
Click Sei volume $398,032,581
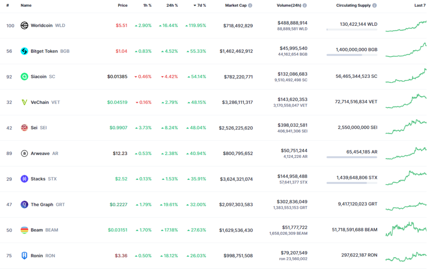pos(293,125)
